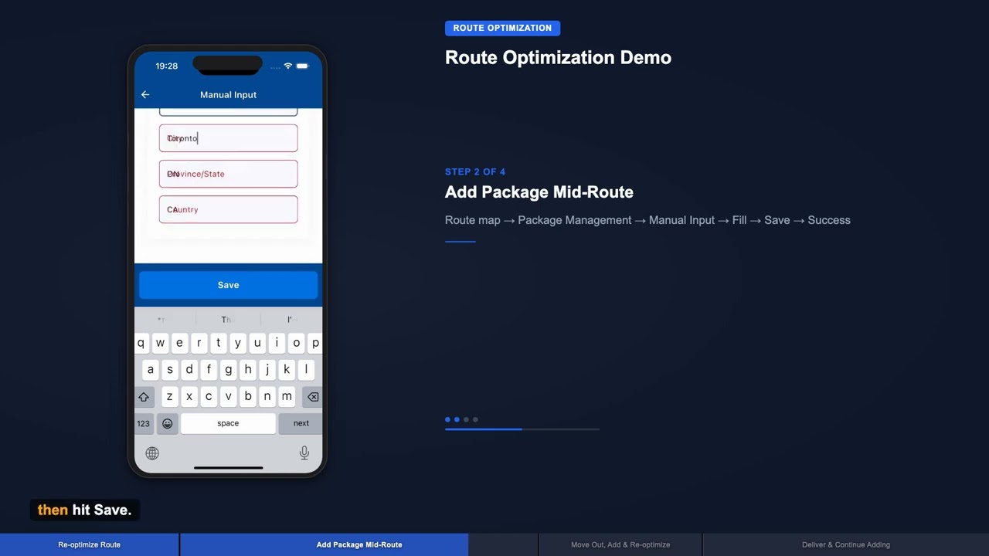Tap the backspace delete key
This screenshot has height=556, width=989.
pos(312,396)
